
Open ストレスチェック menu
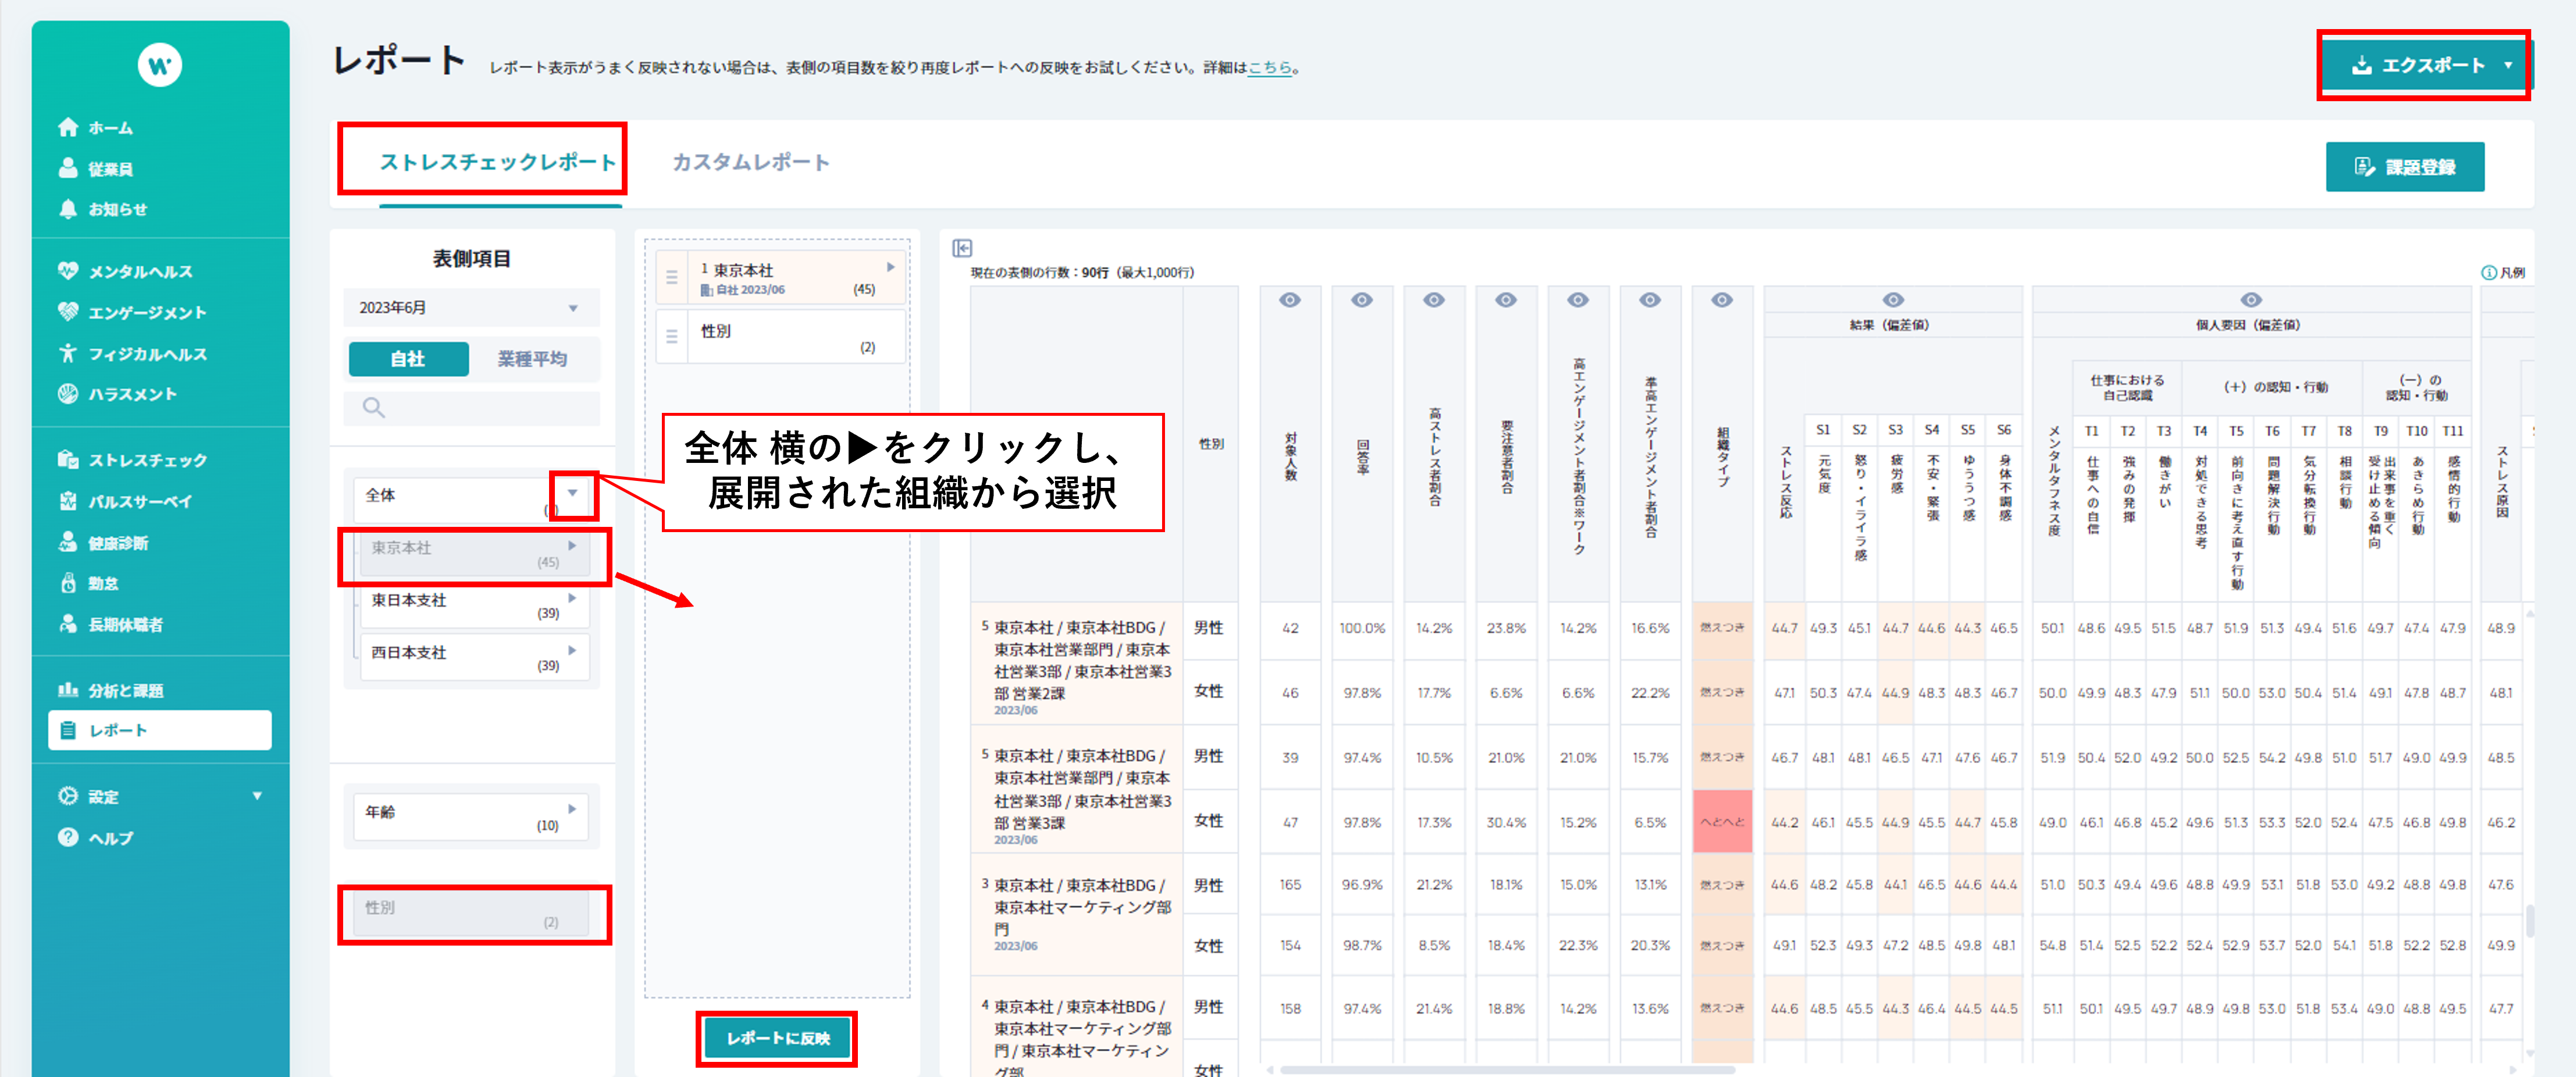133,459
